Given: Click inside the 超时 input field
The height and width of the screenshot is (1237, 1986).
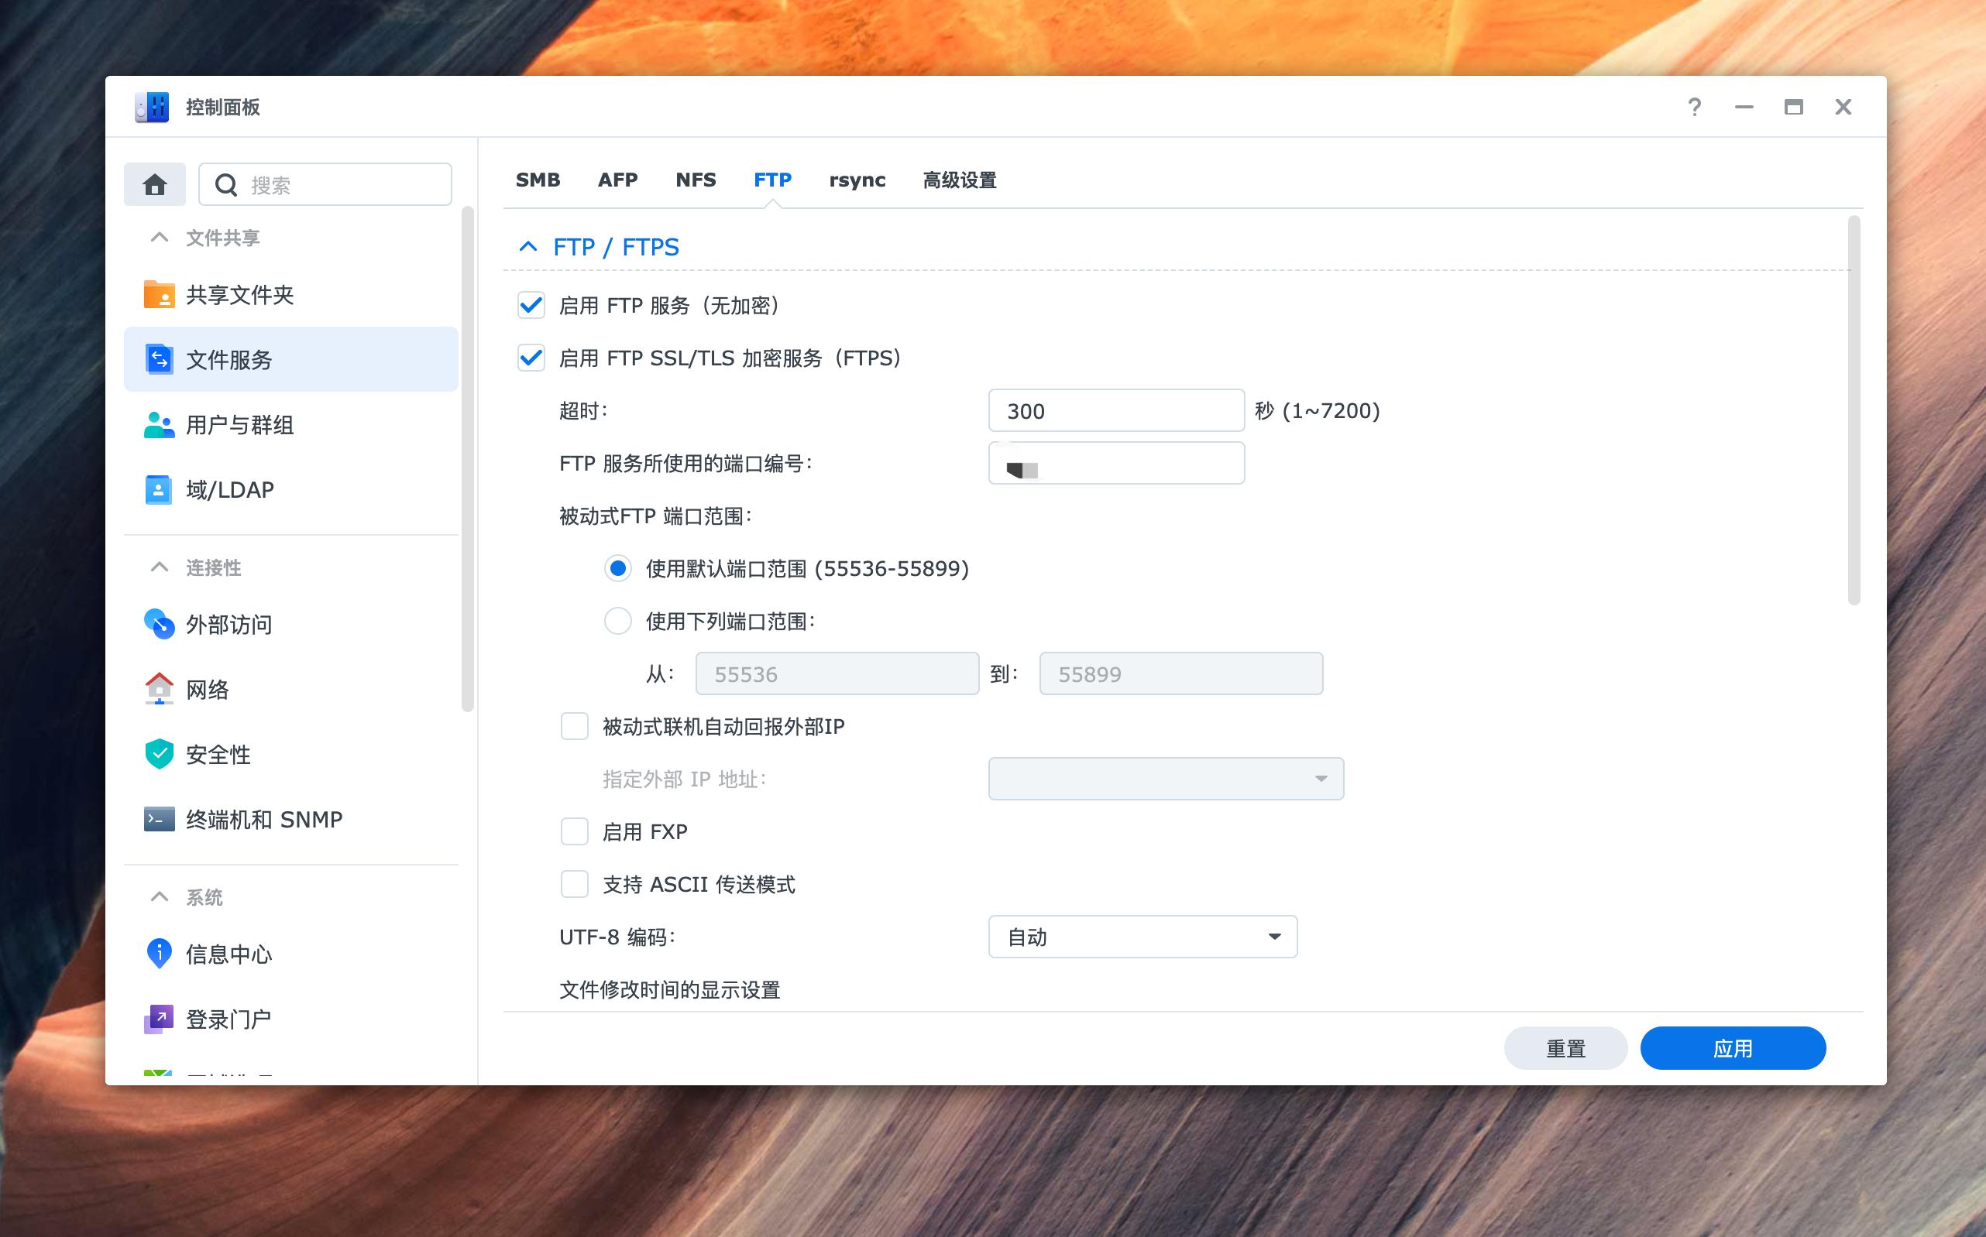Looking at the screenshot, I should (x=1115, y=409).
